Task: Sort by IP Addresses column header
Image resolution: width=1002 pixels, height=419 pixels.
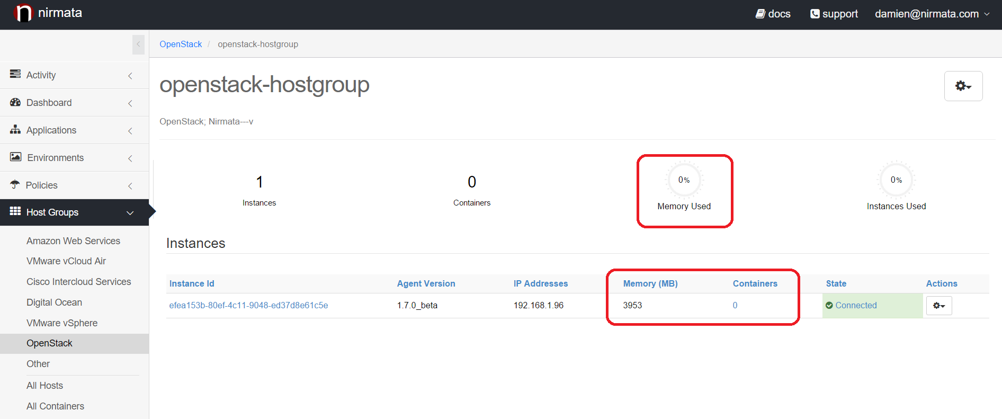Action: [x=540, y=283]
